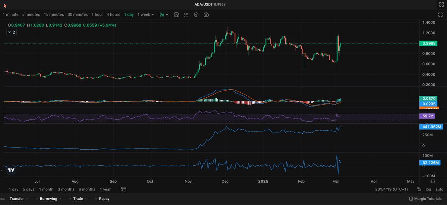Click the high value H1.0280 in legend
This screenshot has width=447, height=205.
(x=35, y=25)
